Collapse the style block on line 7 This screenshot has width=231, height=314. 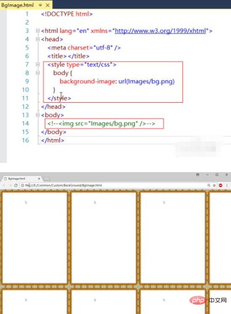(37, 64)
